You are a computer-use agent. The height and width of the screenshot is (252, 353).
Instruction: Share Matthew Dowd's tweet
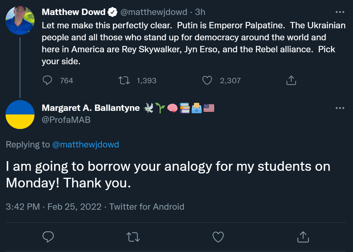coord(291,80)
